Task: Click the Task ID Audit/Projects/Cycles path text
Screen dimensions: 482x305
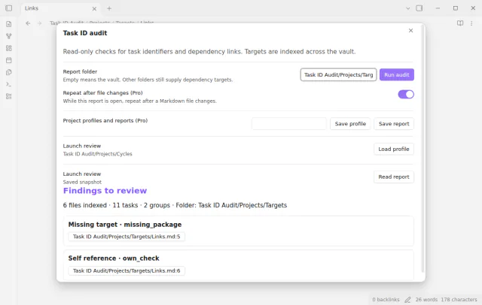Action: pyautogui.click(x=98, y=154)
